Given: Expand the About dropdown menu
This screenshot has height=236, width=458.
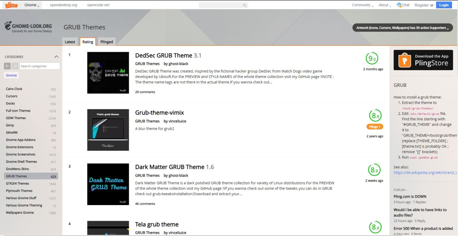Looking at the screenshot, I should pos(385,5).
